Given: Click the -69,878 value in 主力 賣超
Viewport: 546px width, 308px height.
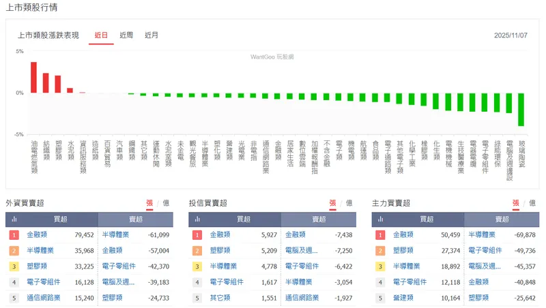Looking at the screenshot, I should (525, 235).
